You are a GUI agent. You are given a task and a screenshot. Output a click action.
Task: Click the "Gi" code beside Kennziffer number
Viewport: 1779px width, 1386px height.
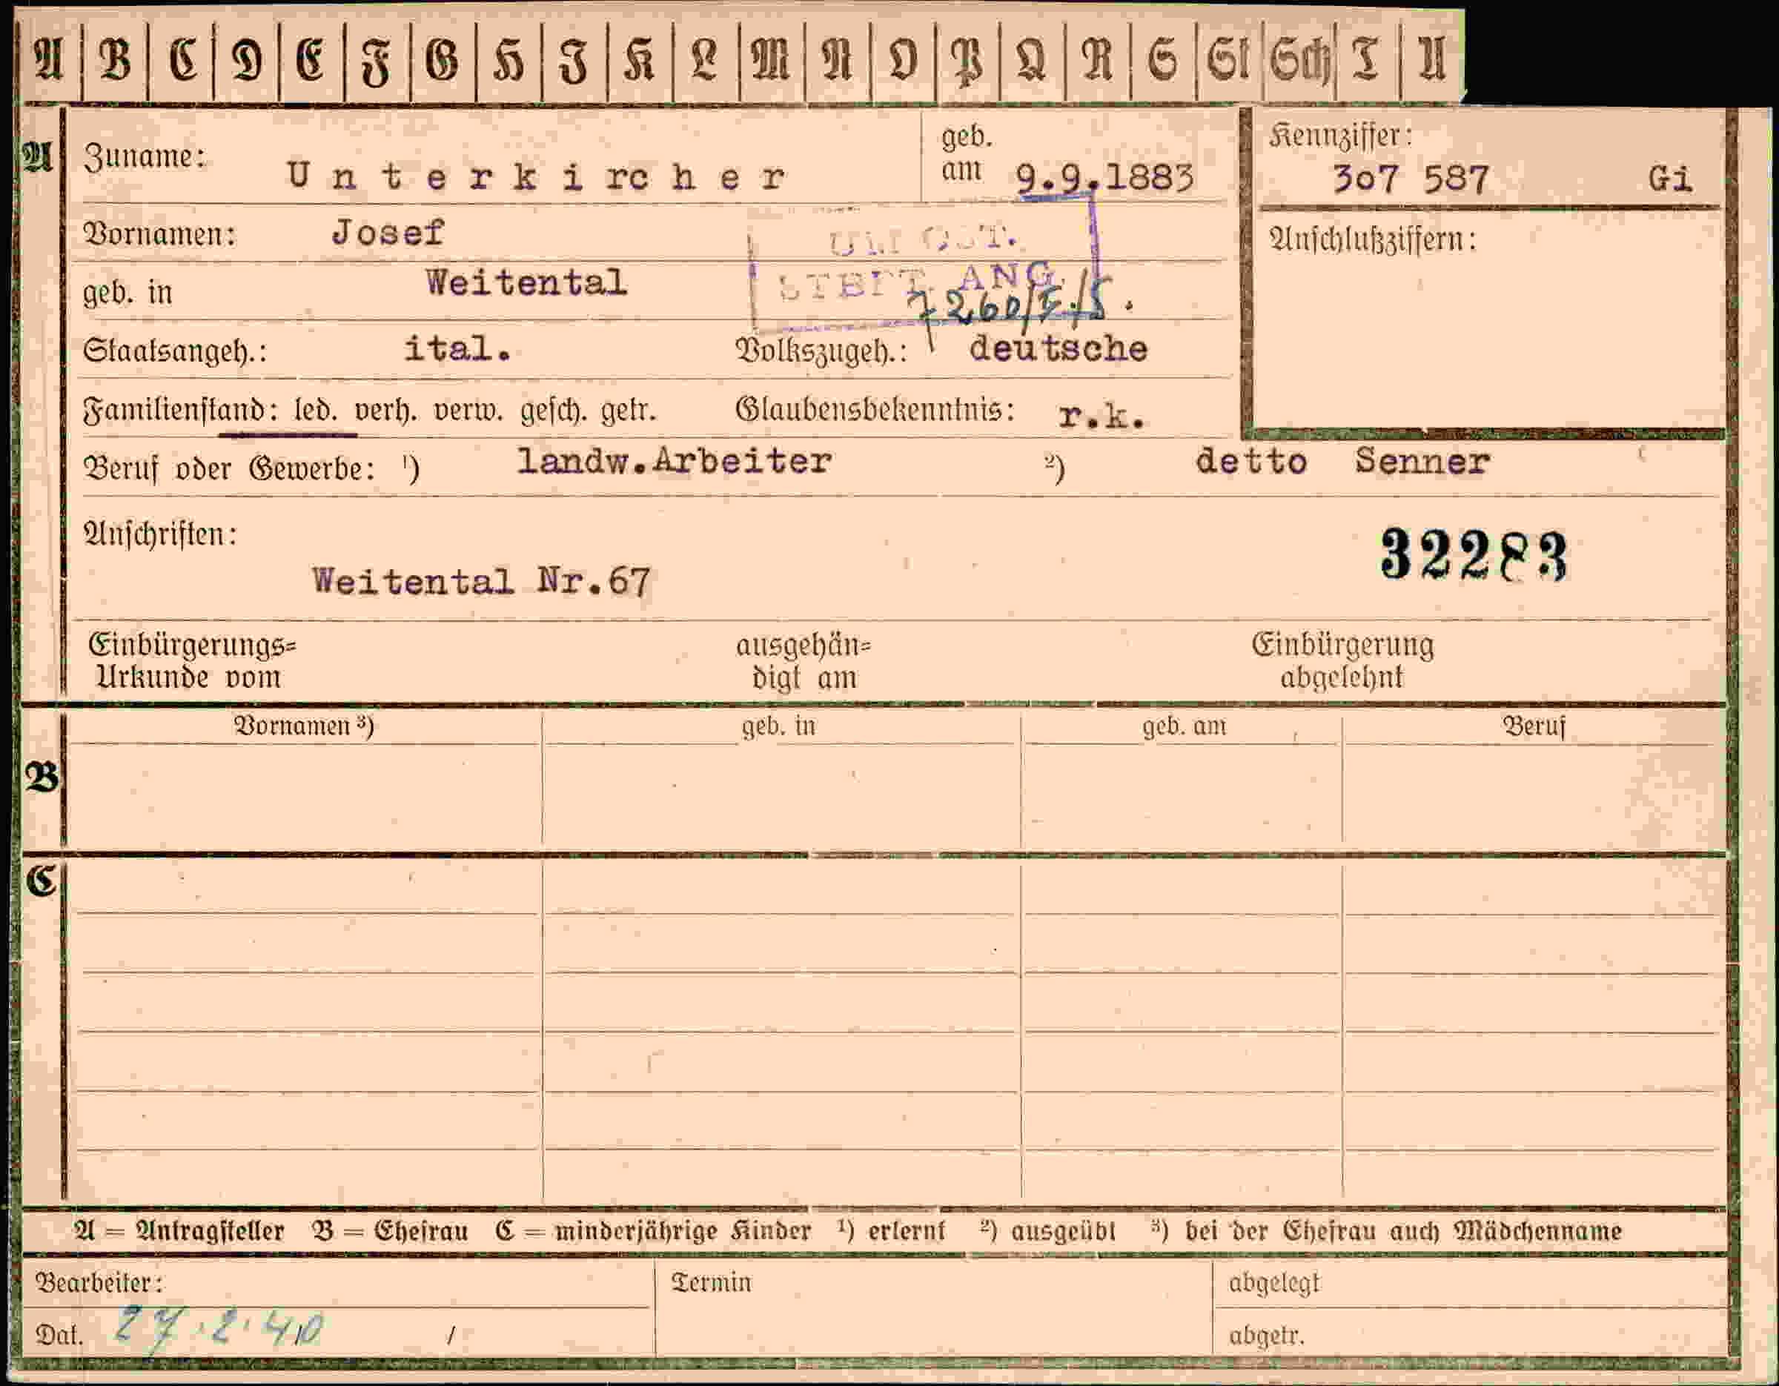click(1671, 179)
